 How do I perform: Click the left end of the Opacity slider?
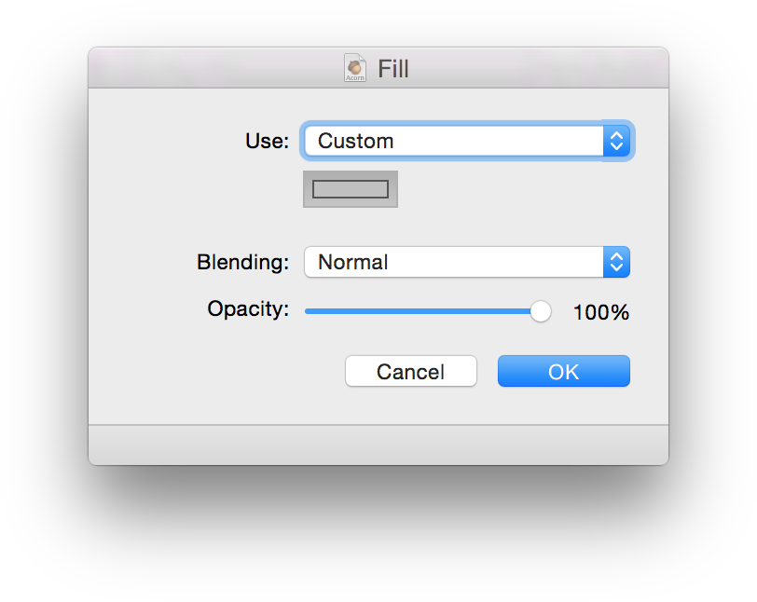[x=308, y=311]
